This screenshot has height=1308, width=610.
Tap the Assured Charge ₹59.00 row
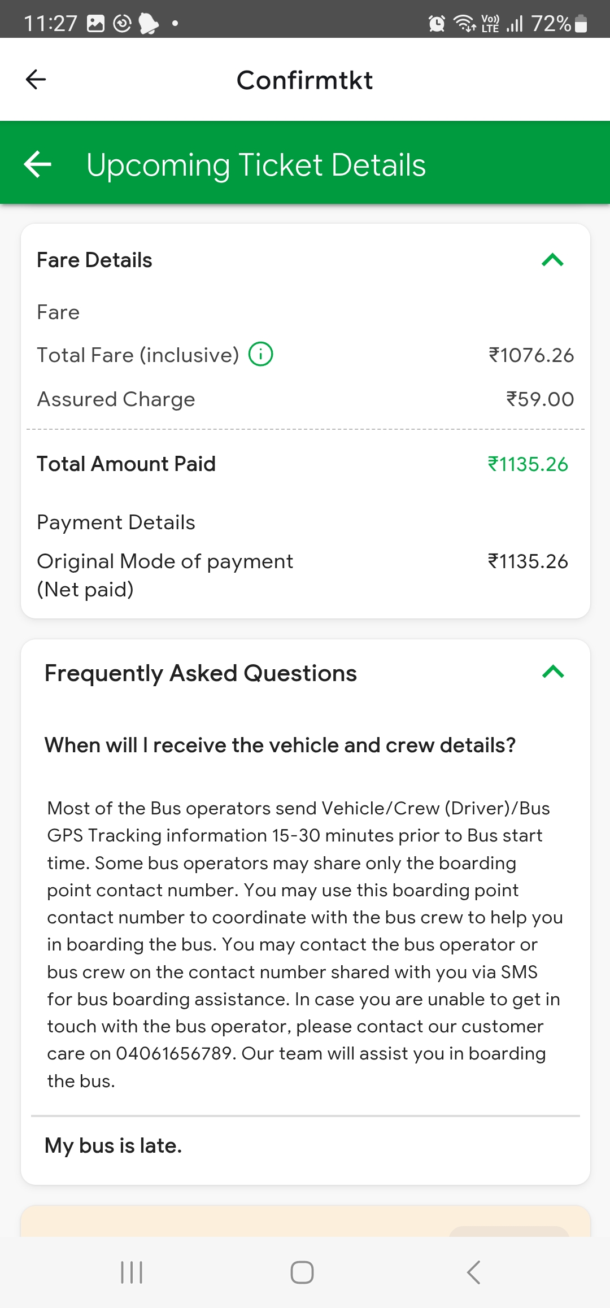[306, 399]
